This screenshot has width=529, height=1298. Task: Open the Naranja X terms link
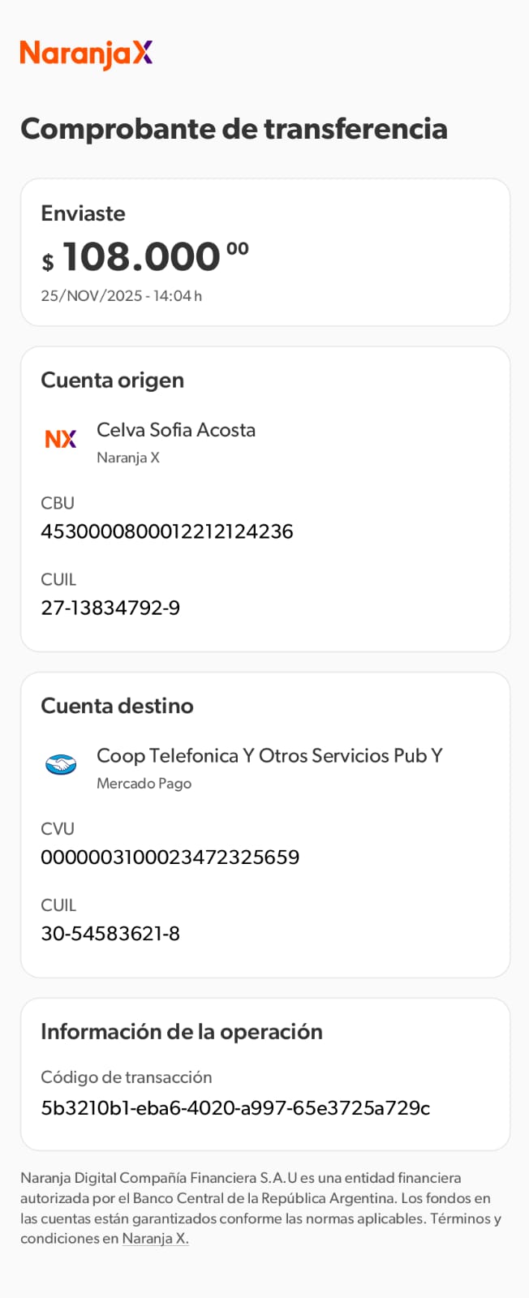155,1239
